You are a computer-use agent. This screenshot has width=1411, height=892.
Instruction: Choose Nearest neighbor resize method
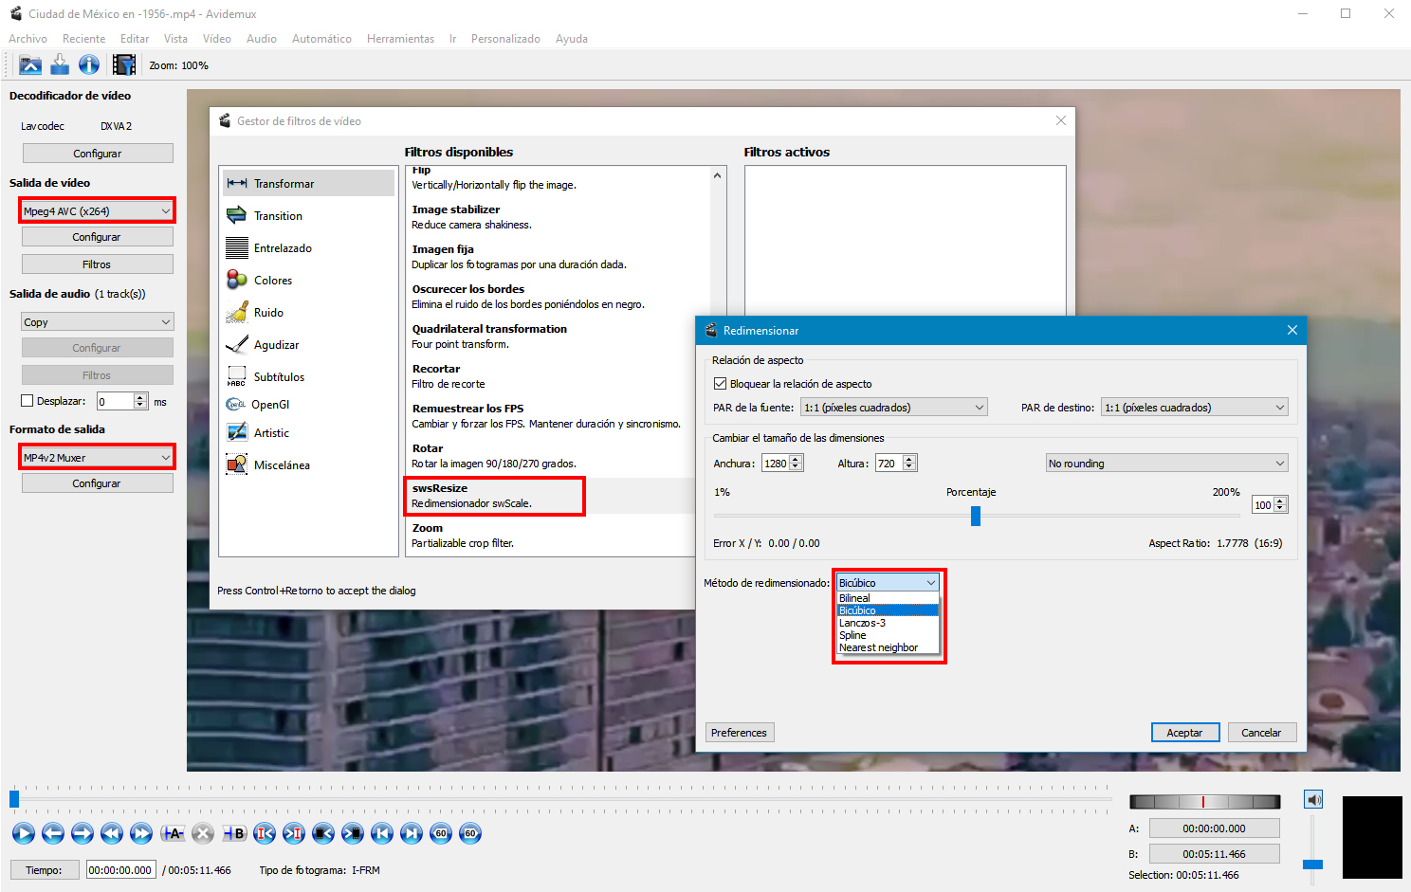[x=888, y=647]
